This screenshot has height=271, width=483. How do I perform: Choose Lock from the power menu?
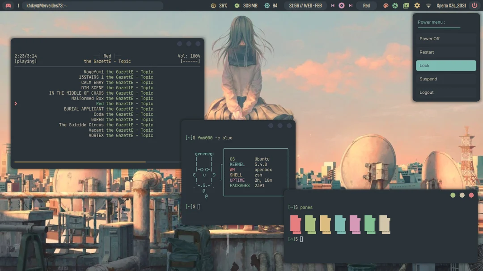click(x=445, y=65)
